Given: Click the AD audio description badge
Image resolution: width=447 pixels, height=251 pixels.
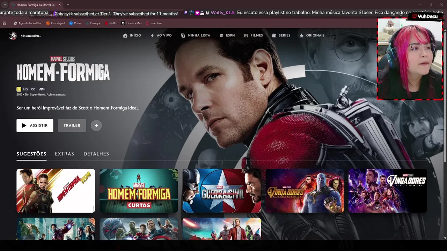Looking at the screenshot, I should 42,89.
